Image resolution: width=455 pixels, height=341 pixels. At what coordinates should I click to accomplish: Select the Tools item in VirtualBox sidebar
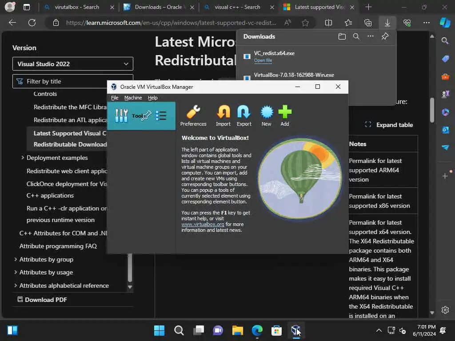pyautogui.click(x=141, y=116)
